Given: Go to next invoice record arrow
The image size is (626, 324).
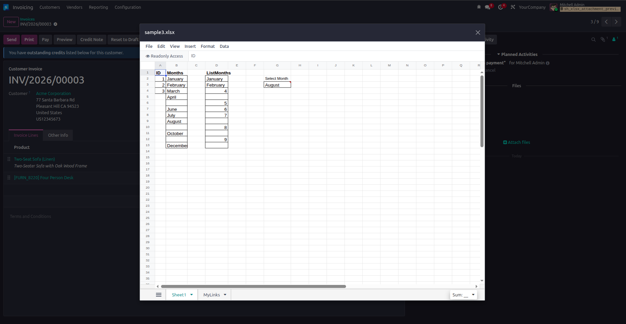Looking at the screenshot, I should pyautogui.click(x=616, y=22).
